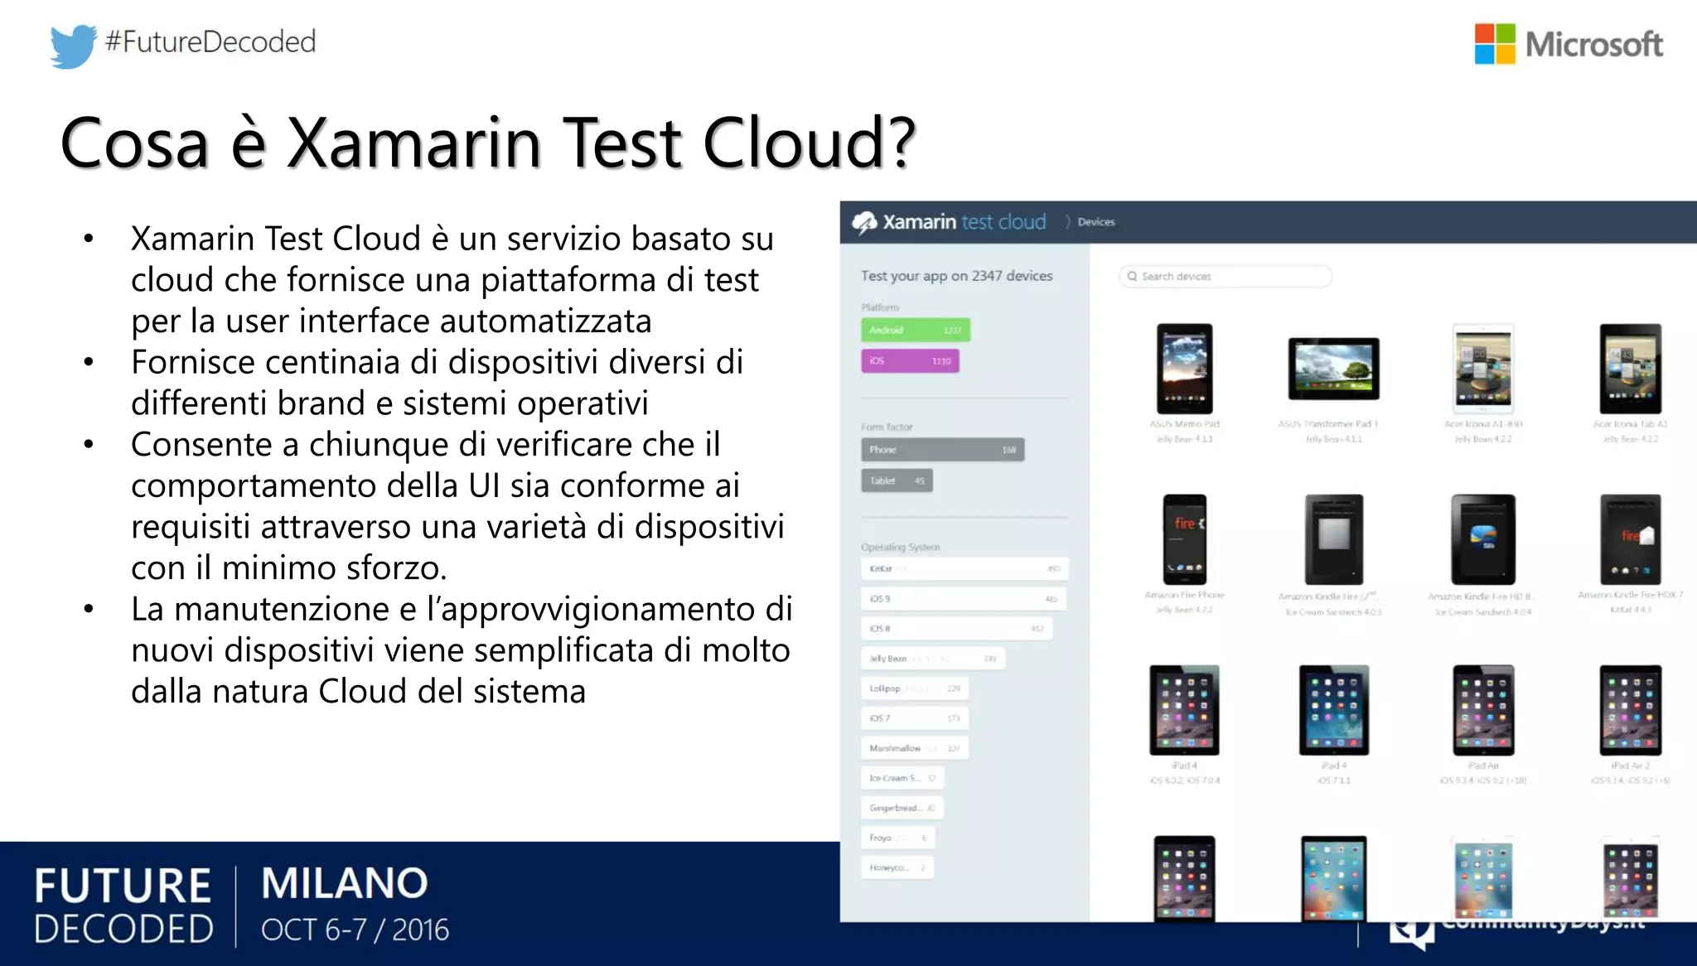Filter by Lollipop operating system

coord(915,688)
